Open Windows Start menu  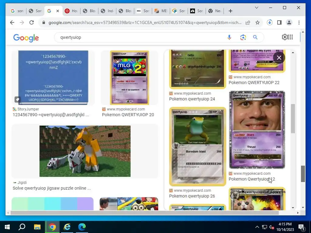[x=7, y=227]
